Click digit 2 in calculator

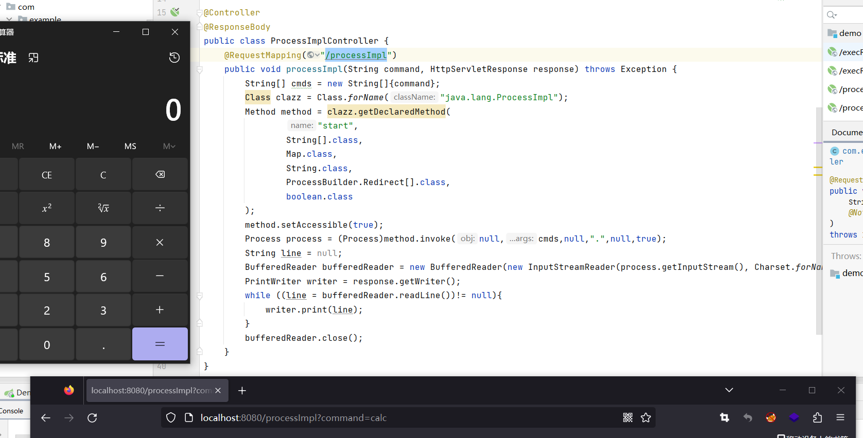[x=47, y=310]
